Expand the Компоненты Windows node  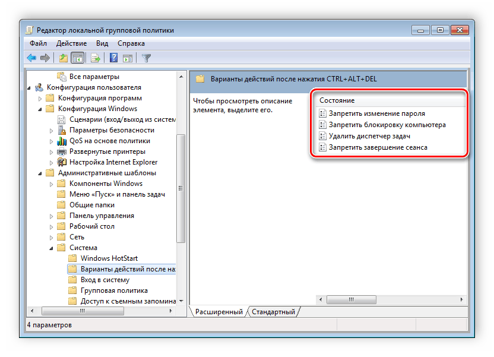tap(51, 184)
